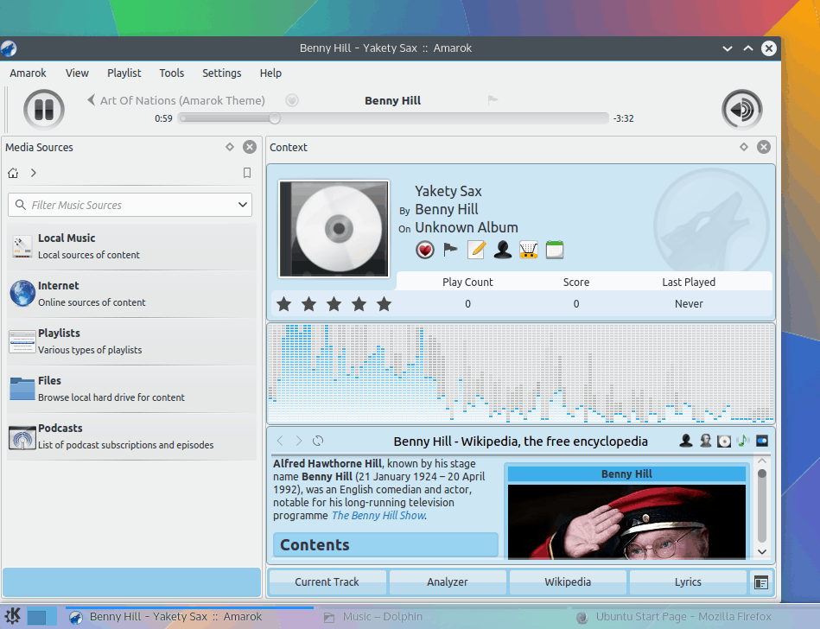Open Internet online sources

[132, 294]
